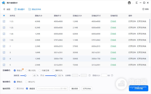Open file 1 (1) via 打开文件

[x=132, y=21]
